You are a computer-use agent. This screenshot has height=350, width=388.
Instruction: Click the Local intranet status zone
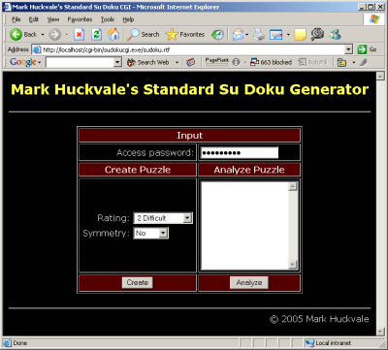coord(329,343)
